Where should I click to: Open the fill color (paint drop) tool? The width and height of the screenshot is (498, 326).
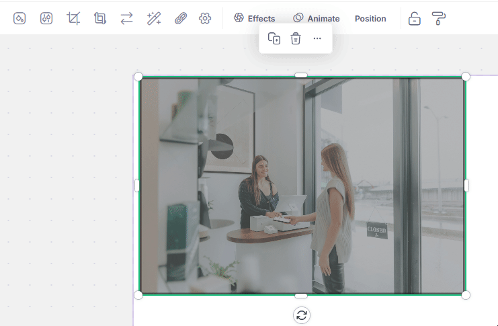click(19, 18)
